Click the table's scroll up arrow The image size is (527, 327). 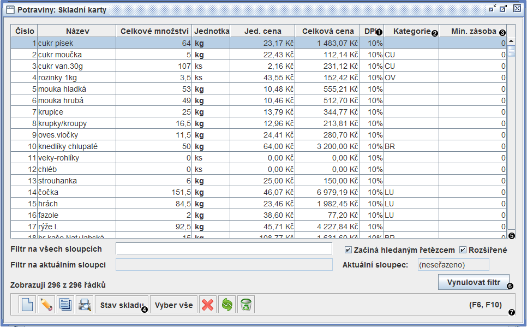click(x=511, y=40)
